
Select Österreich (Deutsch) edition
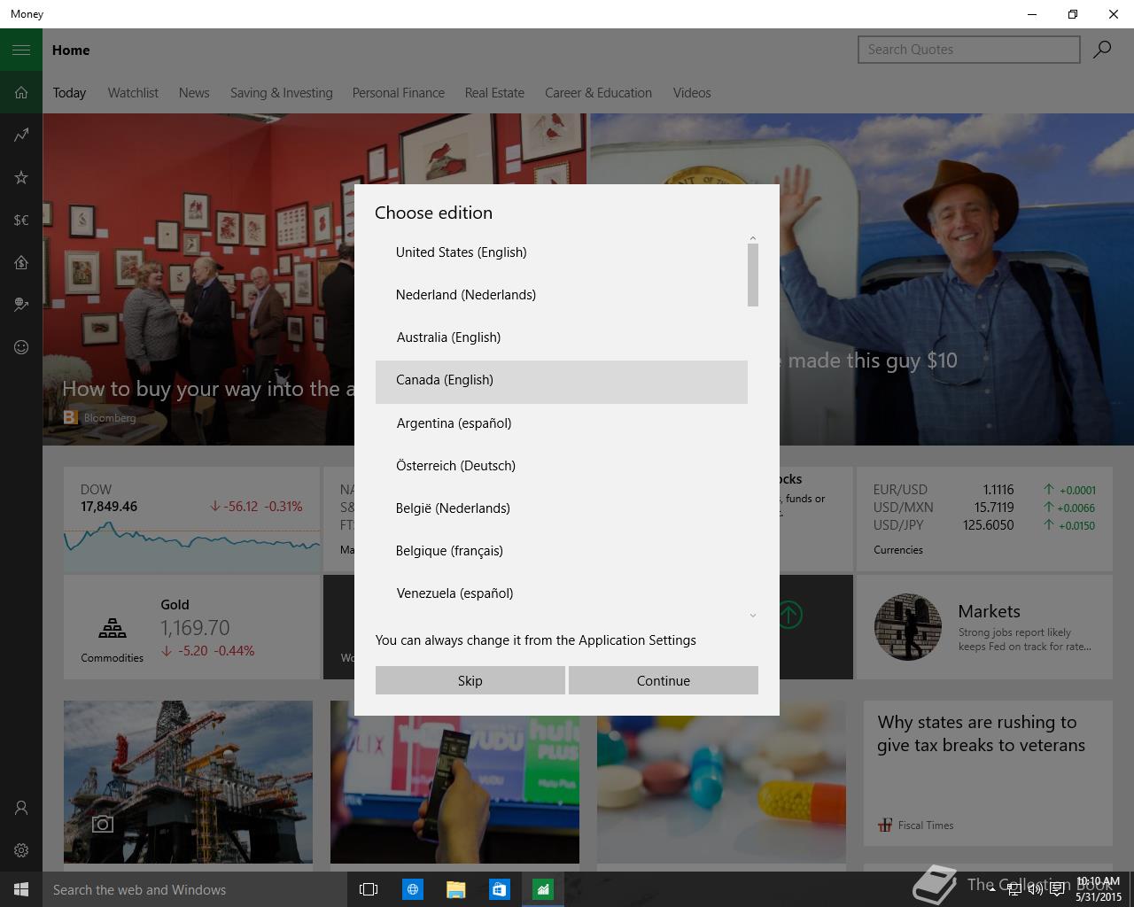(x=562, y=466)
